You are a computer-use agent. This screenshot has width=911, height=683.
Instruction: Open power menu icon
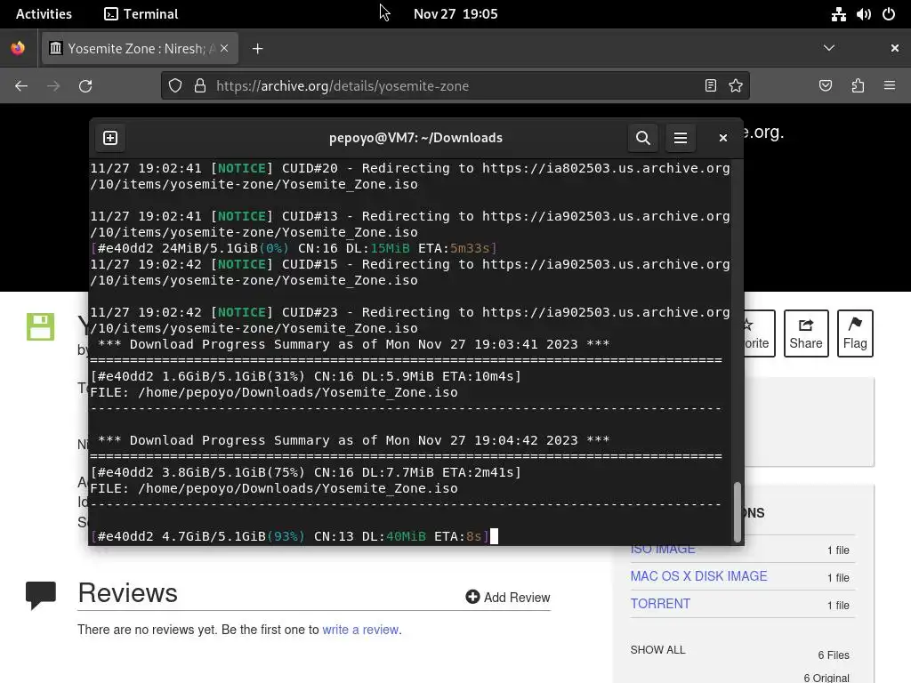pyautogui.click(x=889, y=14)
